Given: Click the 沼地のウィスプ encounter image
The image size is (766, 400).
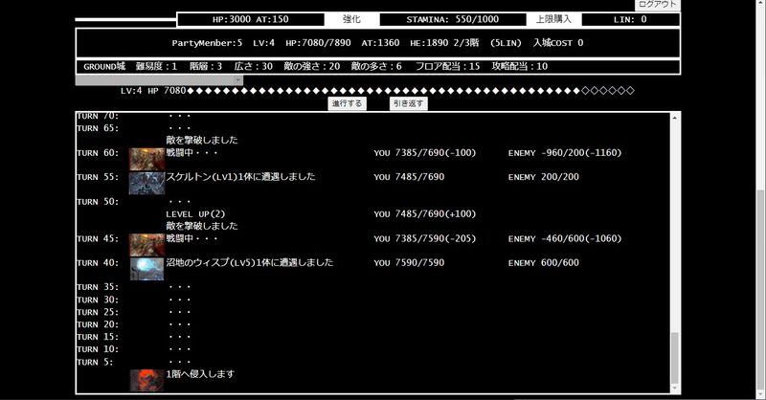Looking at the screenshot, I should click(146, 268).
